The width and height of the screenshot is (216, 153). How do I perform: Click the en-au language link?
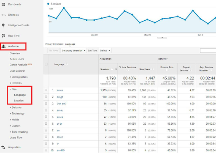[x=60, y=110]
